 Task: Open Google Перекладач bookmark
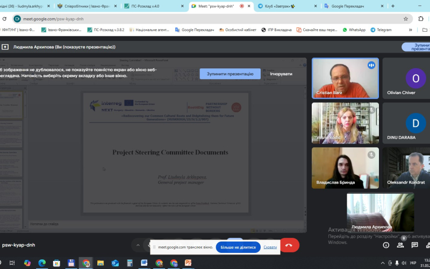195,30
